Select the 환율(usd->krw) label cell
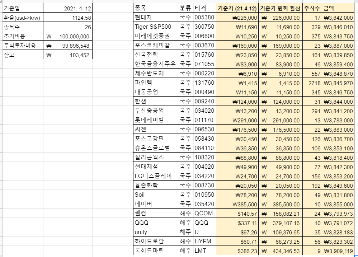Viewport: 358px width, 257px height. (23, 18)
